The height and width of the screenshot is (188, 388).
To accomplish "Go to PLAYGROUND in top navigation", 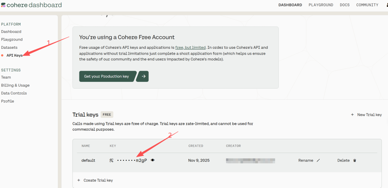I will (x=321, y=5).
